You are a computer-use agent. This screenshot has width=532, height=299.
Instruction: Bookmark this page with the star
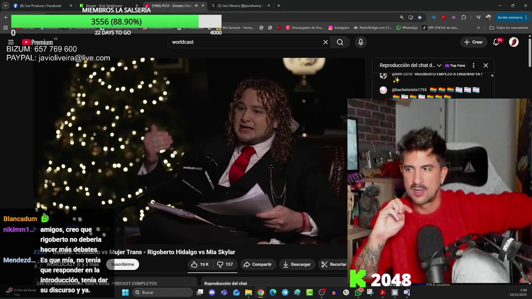[420, 17]
